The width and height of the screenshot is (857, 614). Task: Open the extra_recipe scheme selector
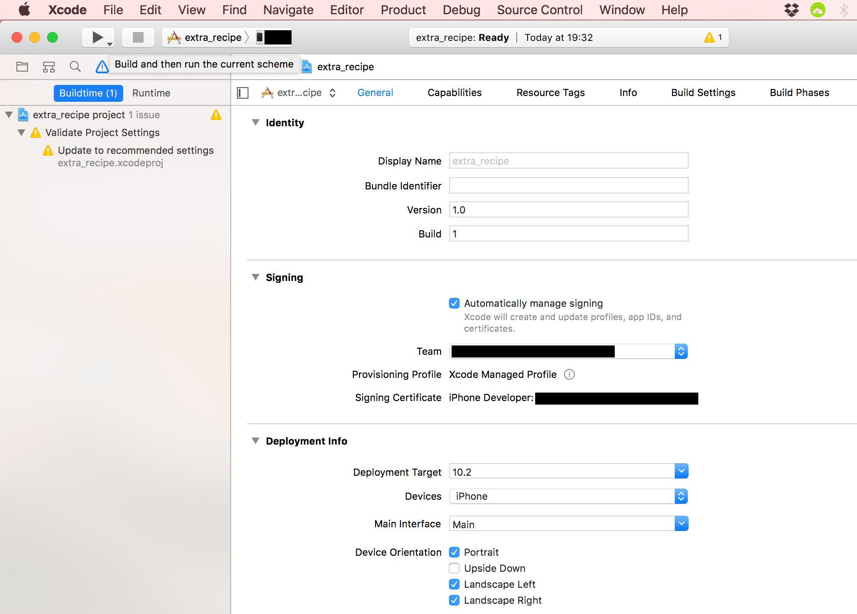tap(205, 37)
